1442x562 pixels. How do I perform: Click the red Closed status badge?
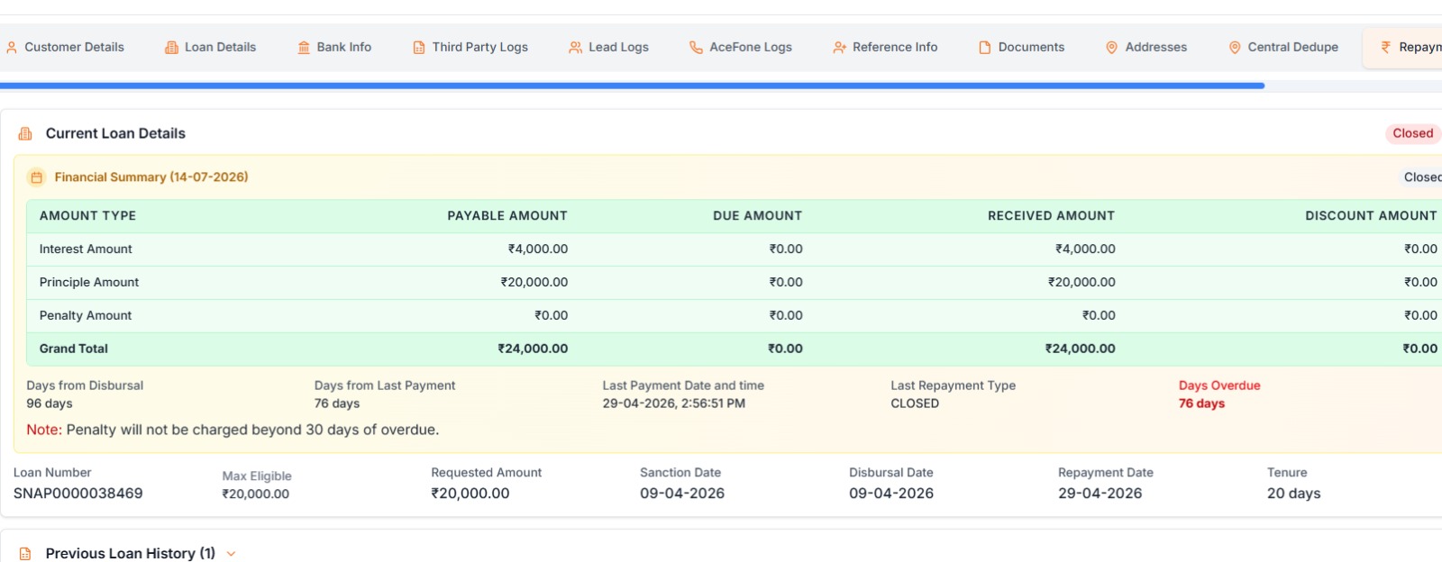(x=1412, y=133)
